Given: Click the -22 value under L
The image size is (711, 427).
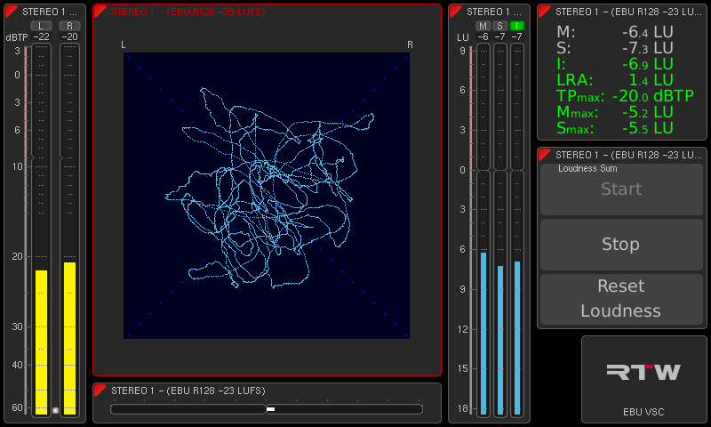Looking at the screenshot, I should 41,36.
